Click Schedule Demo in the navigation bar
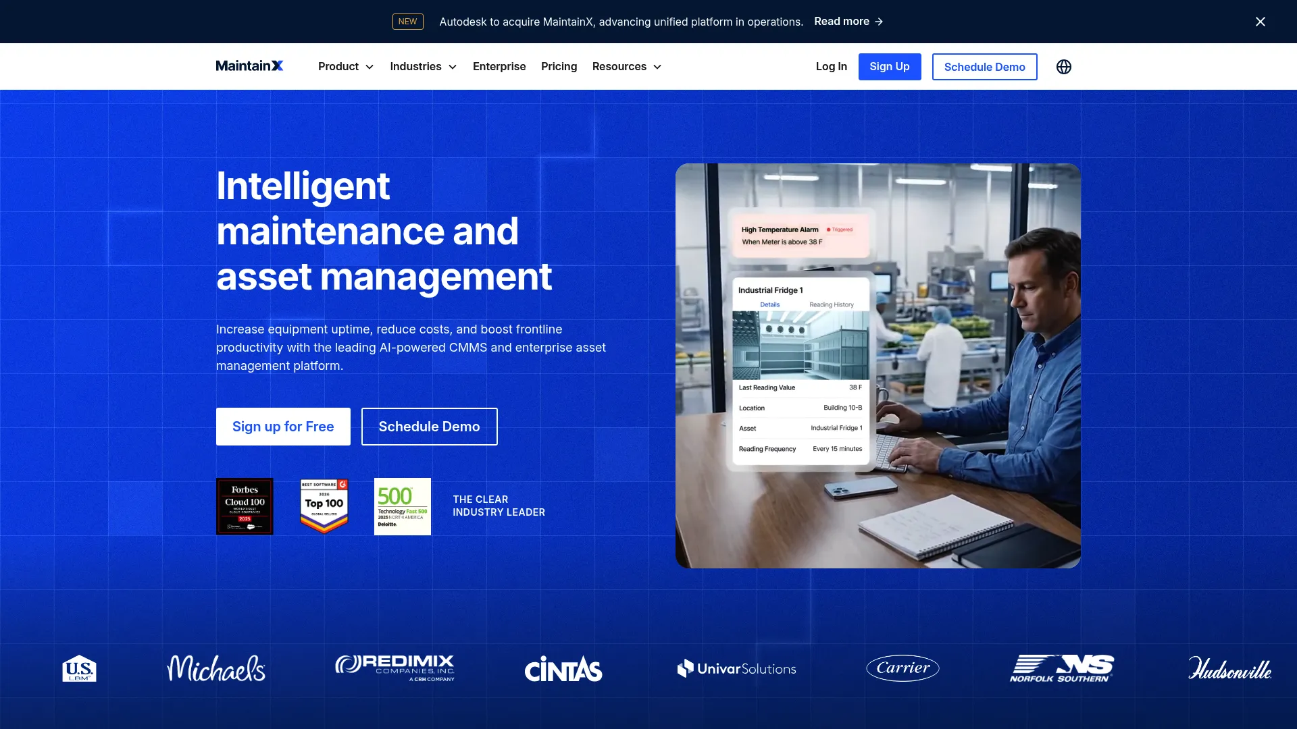 [984, 67]
